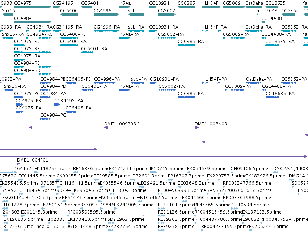Select the CG18635 gene bar

272,7
